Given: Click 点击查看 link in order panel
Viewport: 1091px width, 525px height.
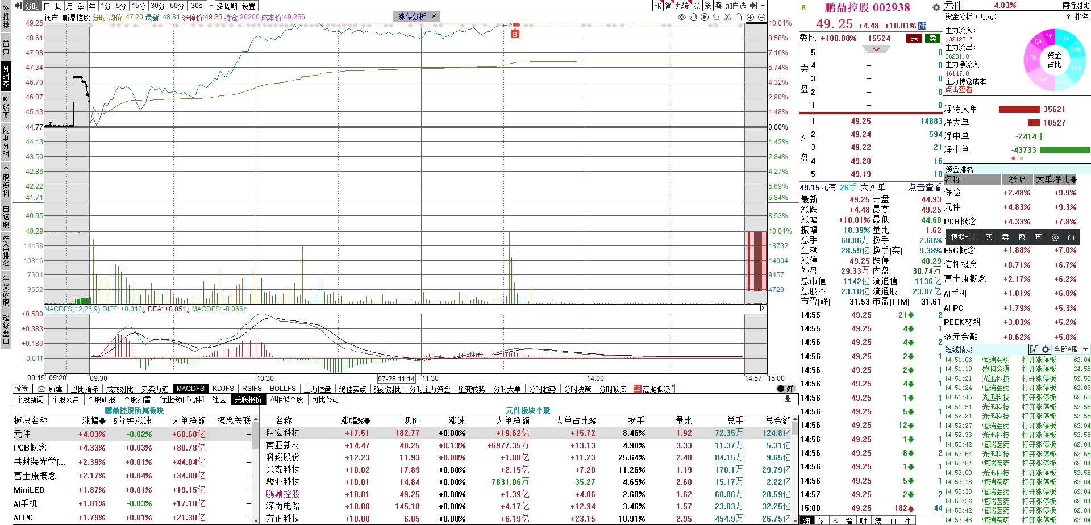Looking at the screenshot, I should [x=925, y=187].
